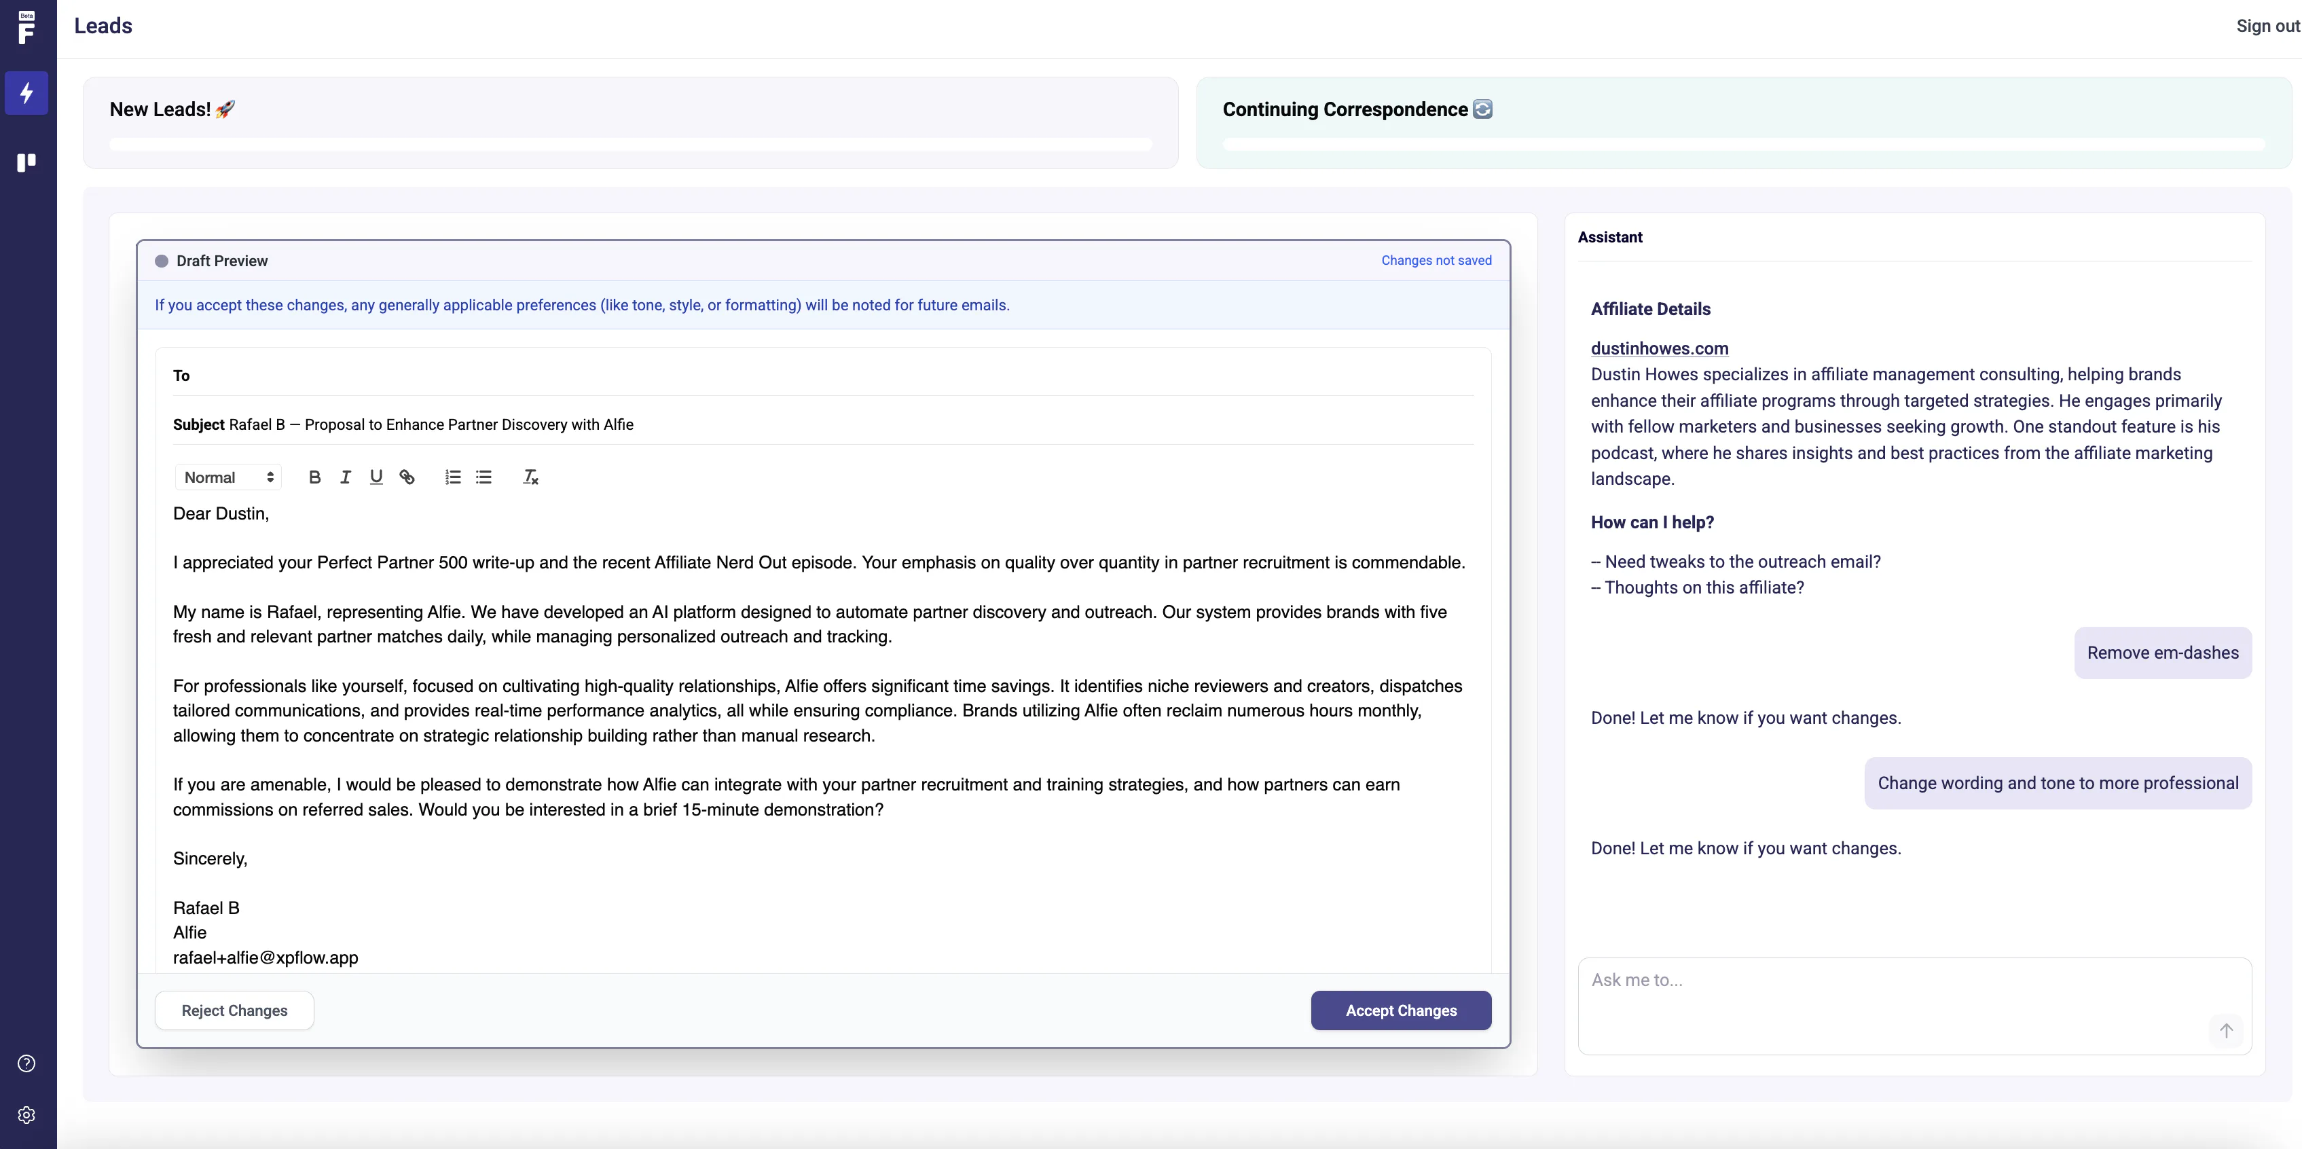
Task: Click the 'Assistant' panel title
Action: pos(1609,237)
